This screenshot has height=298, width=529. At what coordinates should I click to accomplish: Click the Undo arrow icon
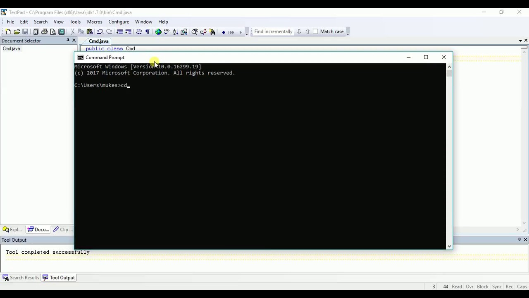(x=100, y=32)
